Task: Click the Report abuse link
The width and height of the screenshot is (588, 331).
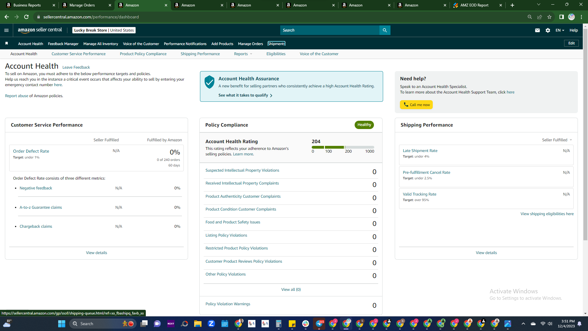Action: click(17, 96)
